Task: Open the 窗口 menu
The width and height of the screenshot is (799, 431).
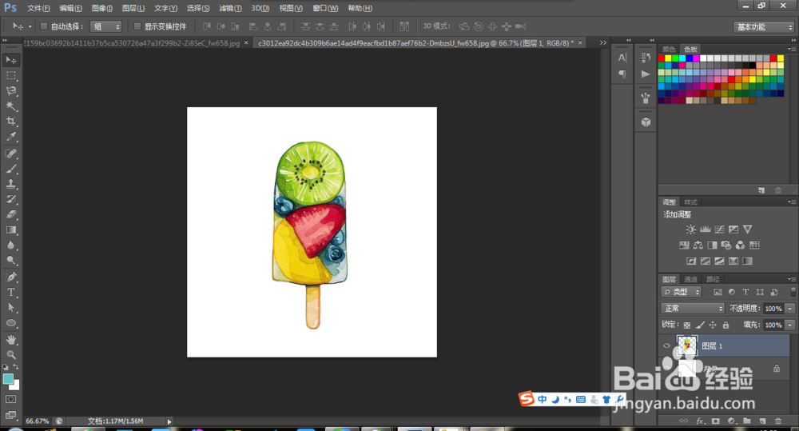Action: 325,8
